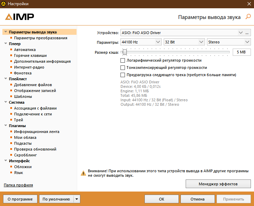Click the AIMP icon in title bar

4,4
